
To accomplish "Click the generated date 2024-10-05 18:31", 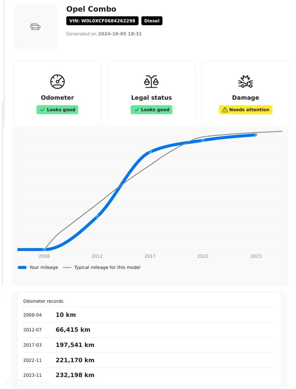I will [120, 34].
